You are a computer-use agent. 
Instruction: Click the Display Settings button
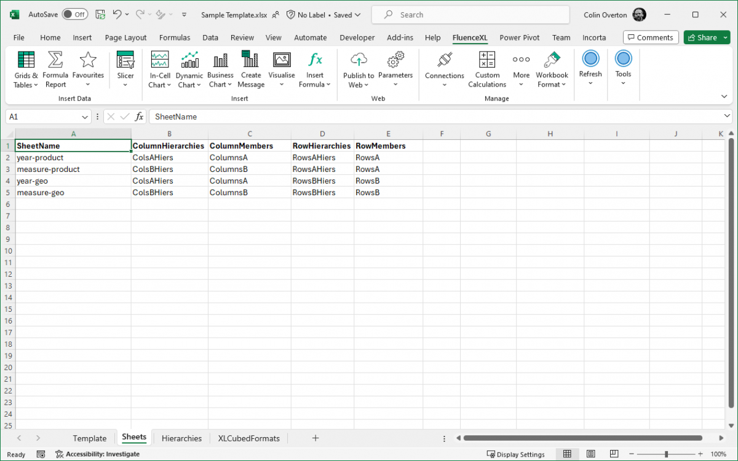point(516,454)
